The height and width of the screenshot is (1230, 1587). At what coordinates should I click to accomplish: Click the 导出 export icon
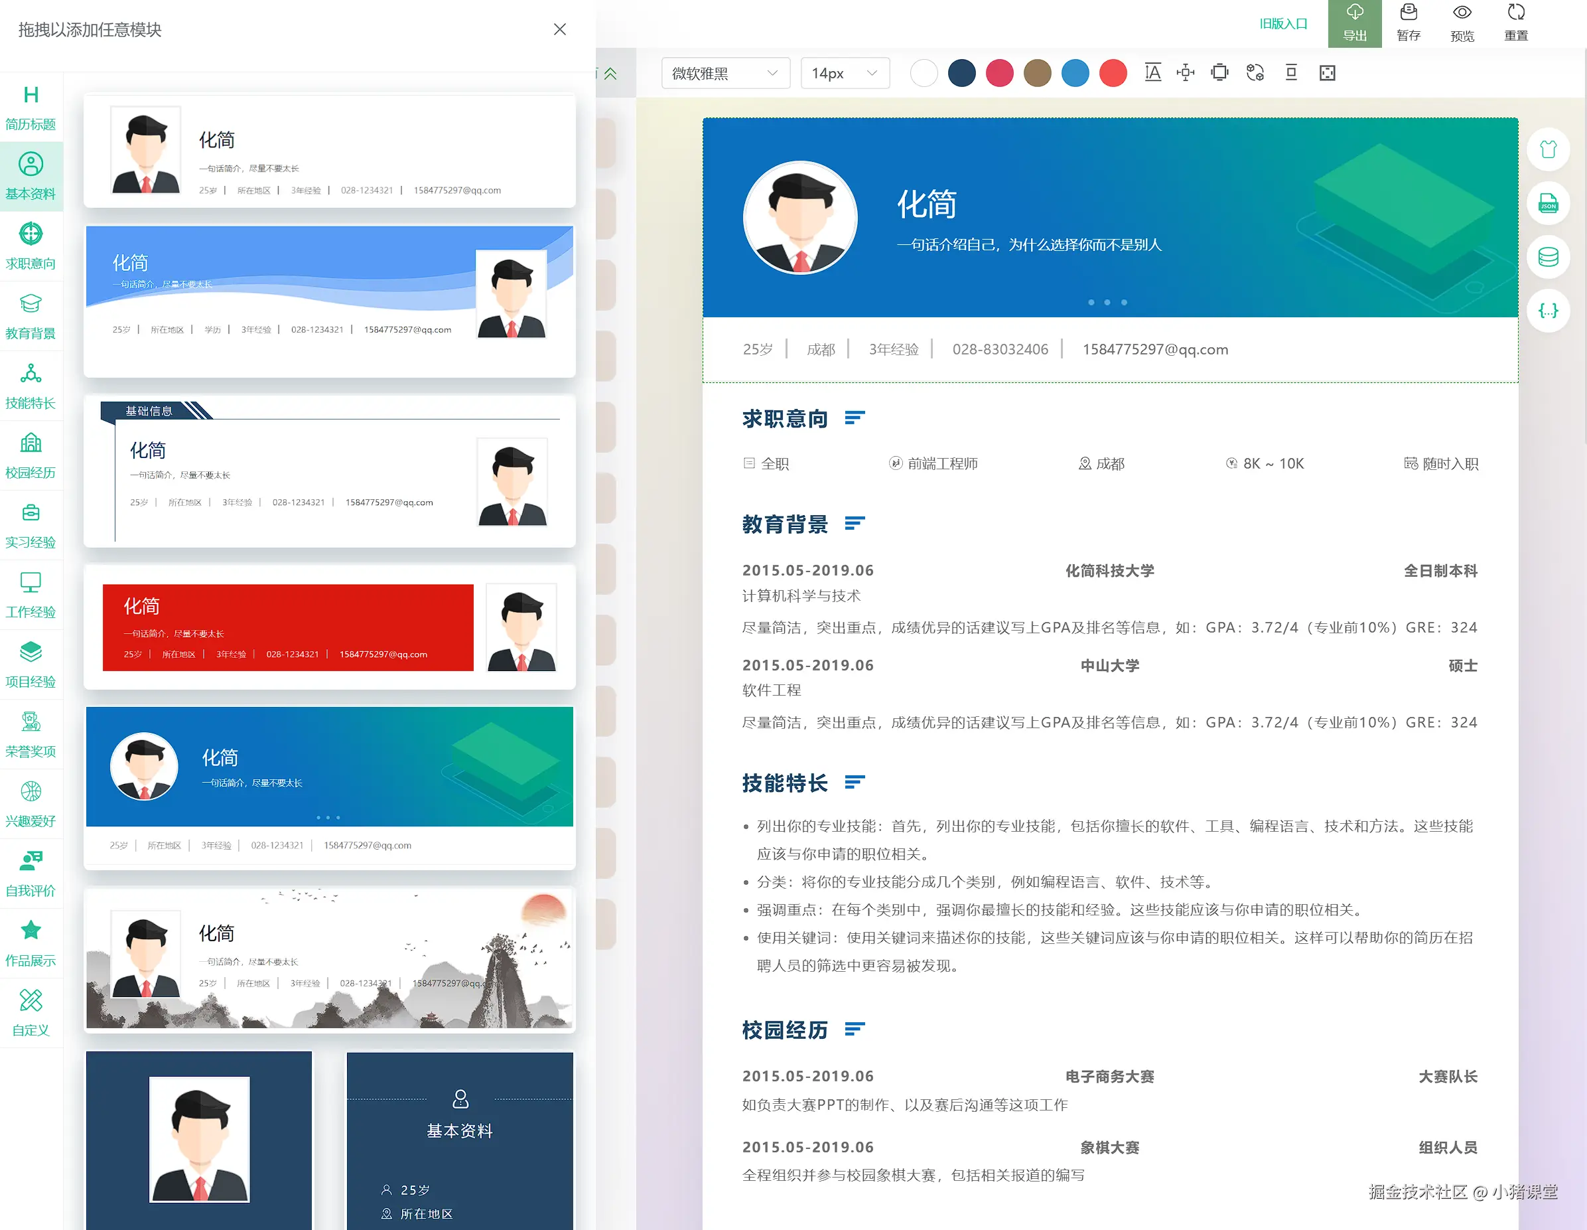[x=1355, y=22]
